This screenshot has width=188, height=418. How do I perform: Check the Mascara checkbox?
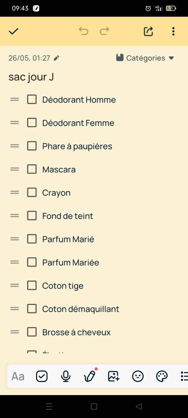pyautogui.click(x=32, y=169)
